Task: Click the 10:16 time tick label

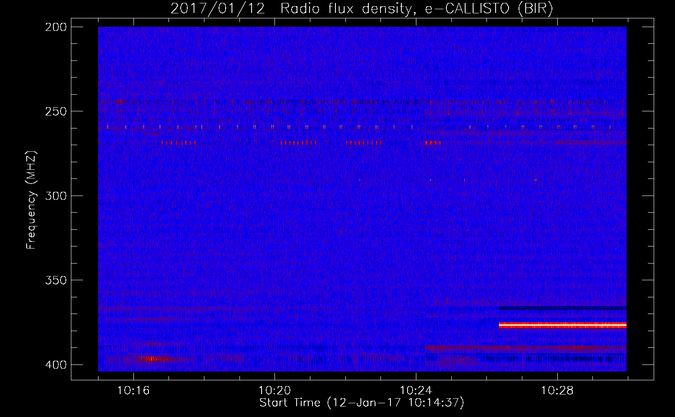Action: [x=133, y=391]
